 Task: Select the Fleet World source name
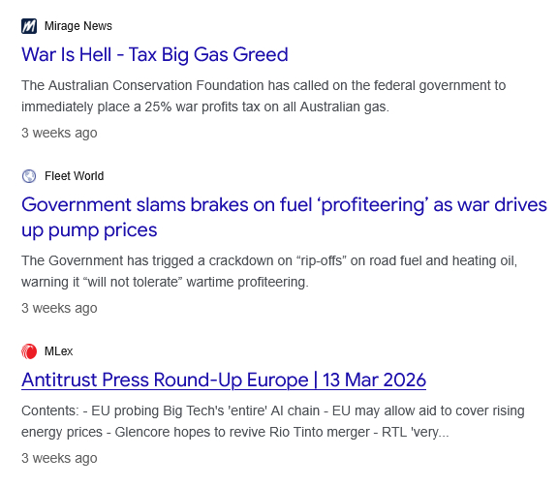click(x=74, y=176)
